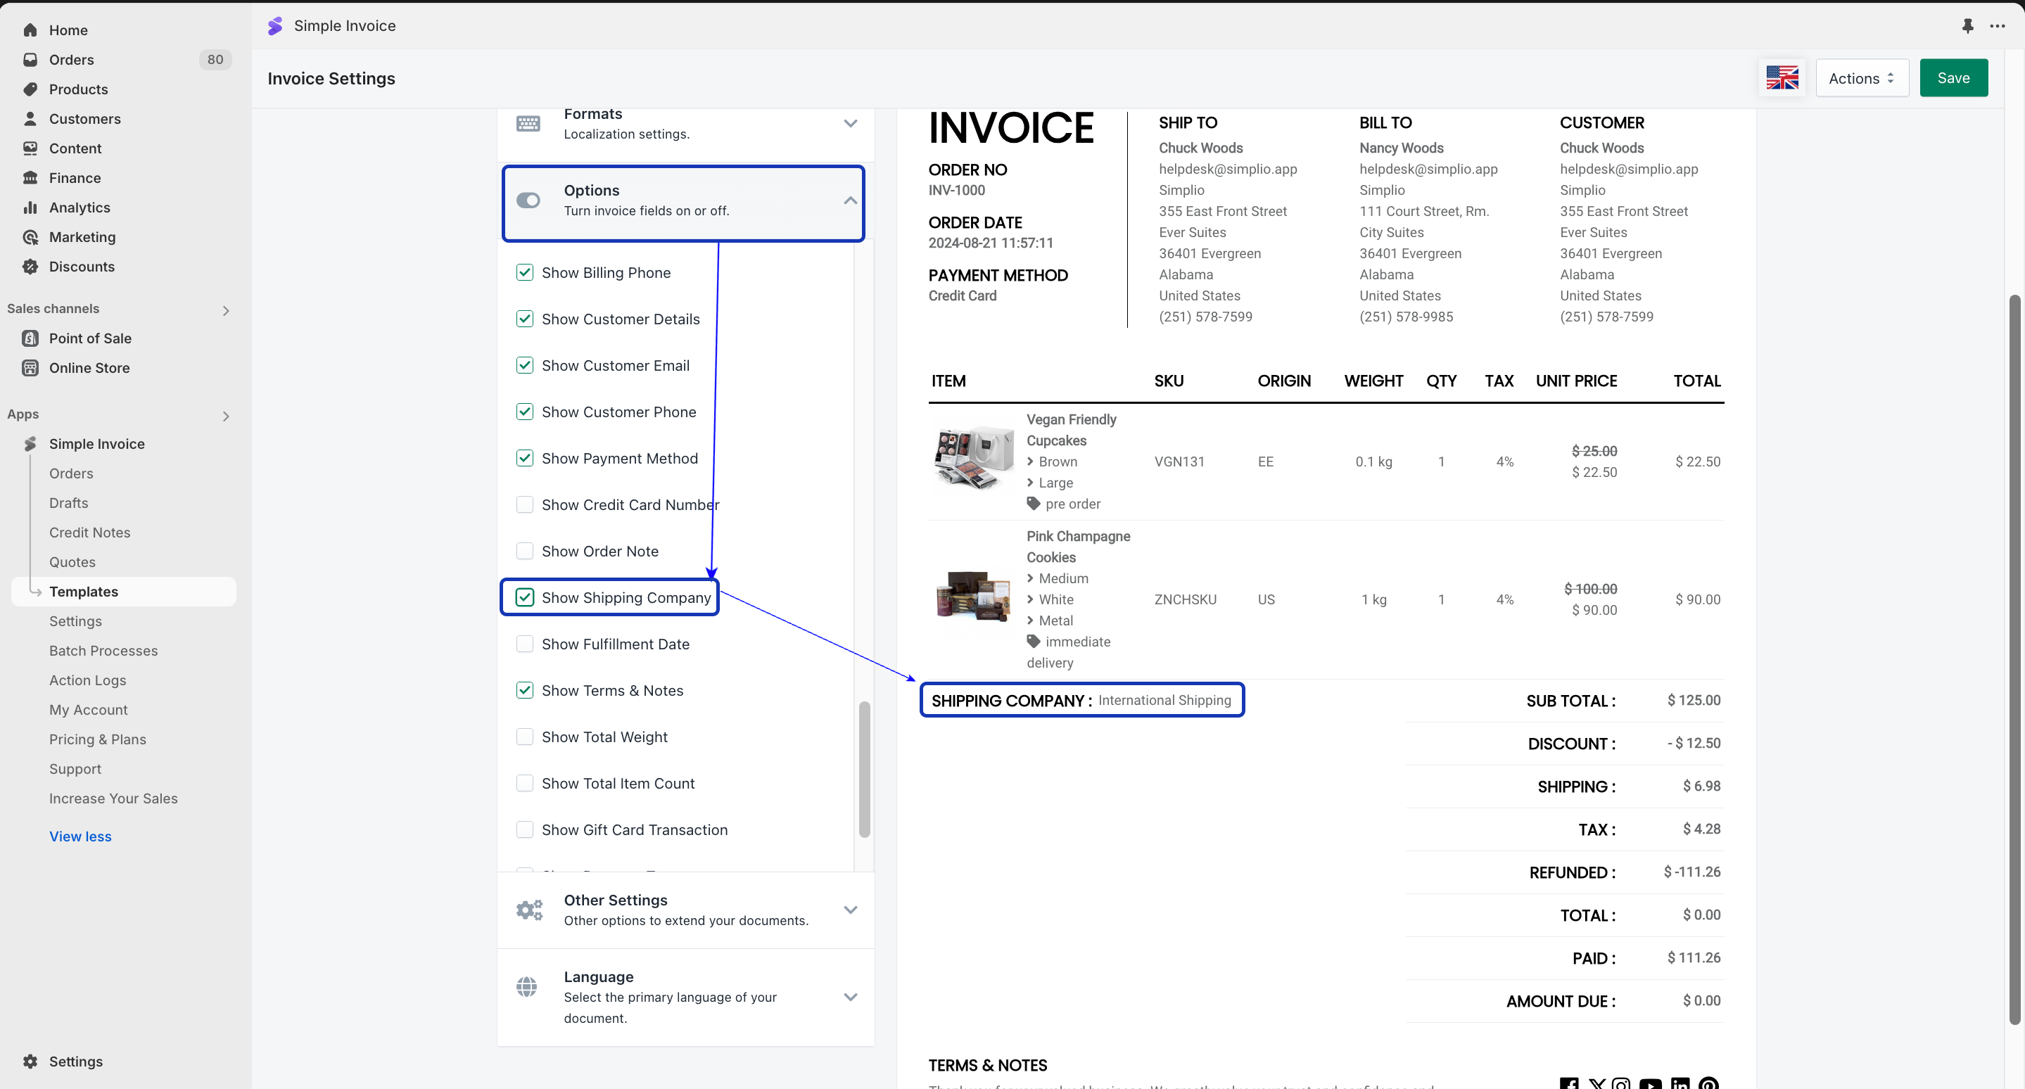Screen dimensions: 2025x1089
Task: Click the View less link
Action: tap(80, 836)
